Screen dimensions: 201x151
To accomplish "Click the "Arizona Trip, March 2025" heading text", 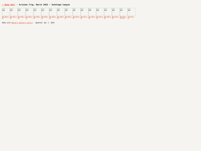I will (33, 4).
